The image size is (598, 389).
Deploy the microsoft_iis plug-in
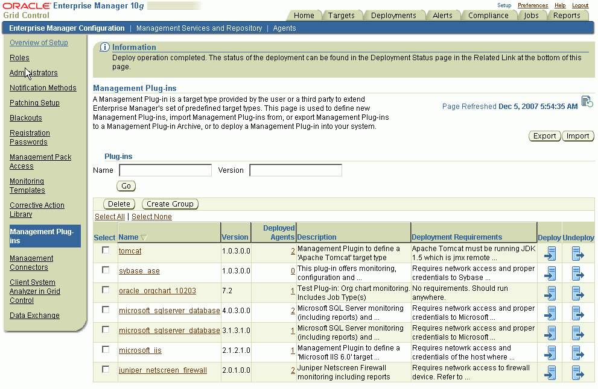click(550, 352)
